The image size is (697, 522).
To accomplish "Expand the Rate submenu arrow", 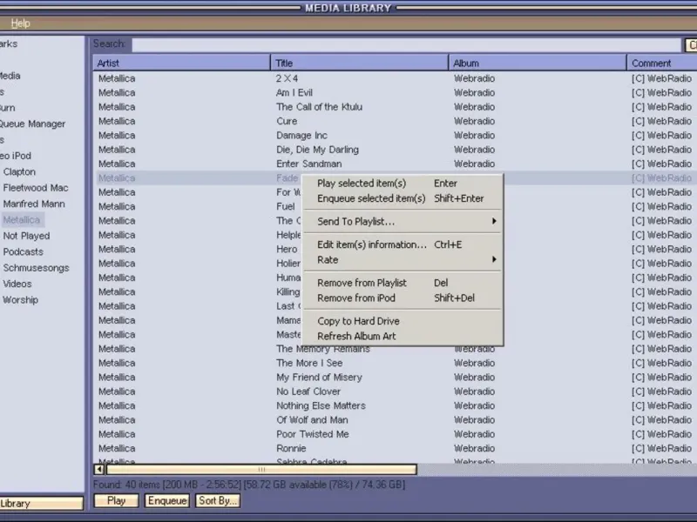I will pyautogui.click(x=494, y=259).
